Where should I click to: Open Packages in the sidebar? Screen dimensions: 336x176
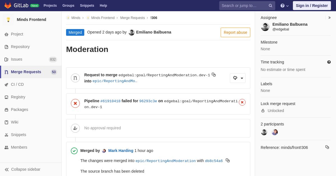click(31, 110)
